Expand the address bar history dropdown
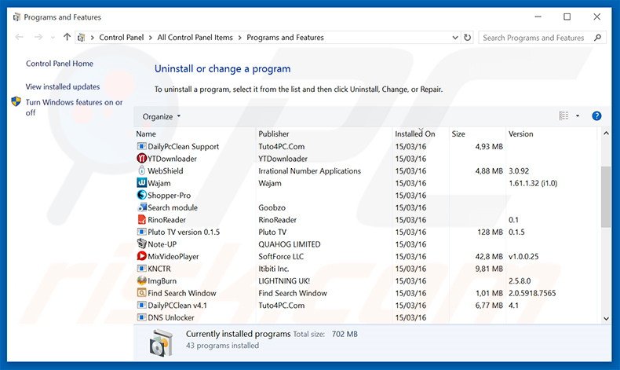 tap(455, 38)
